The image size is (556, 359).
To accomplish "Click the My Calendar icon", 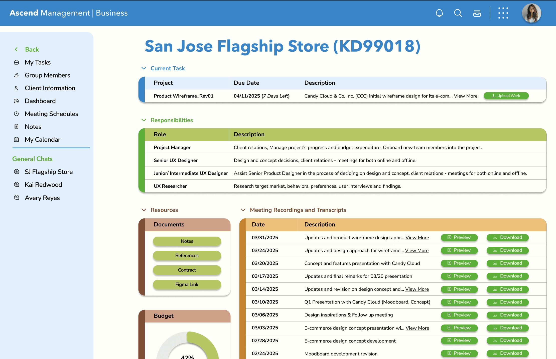I will coord(17,139).
